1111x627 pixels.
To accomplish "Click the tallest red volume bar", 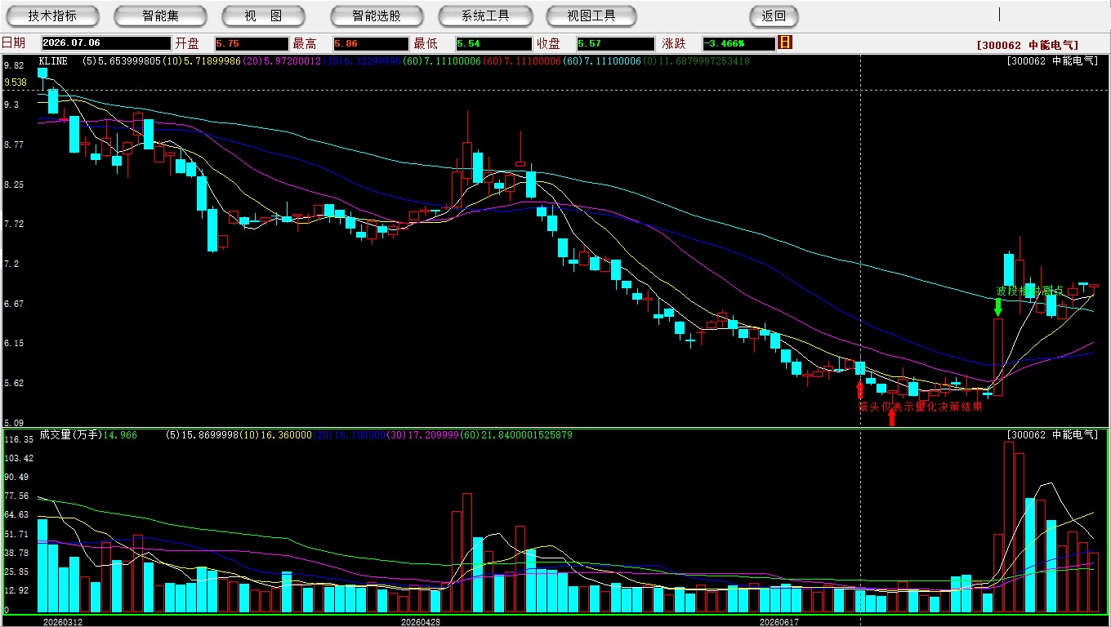I will coord(1008,527).
